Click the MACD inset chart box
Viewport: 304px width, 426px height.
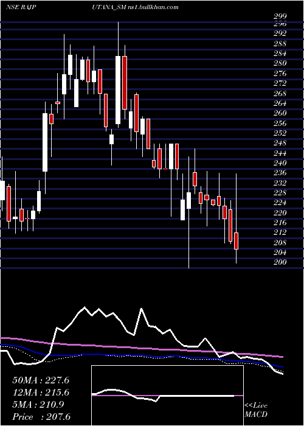click(x=167, y=396)
